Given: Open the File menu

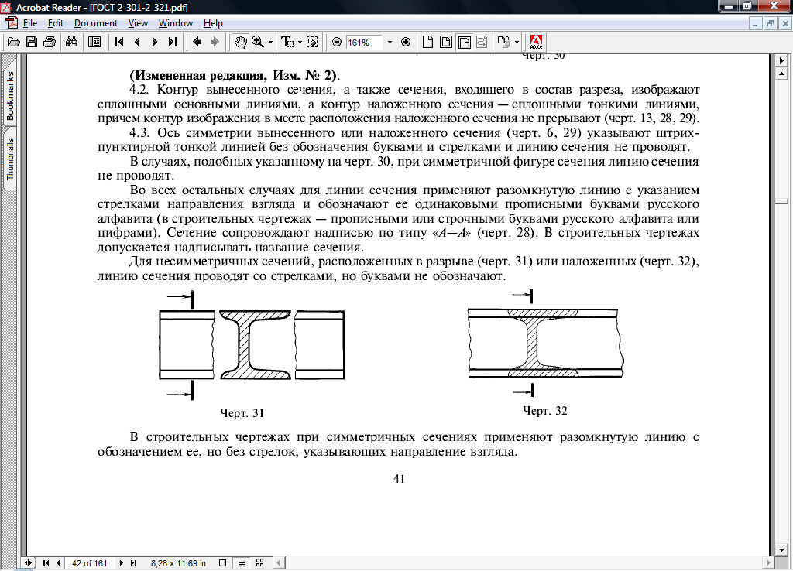Looking at the screenshot, I should coord(30,23).
